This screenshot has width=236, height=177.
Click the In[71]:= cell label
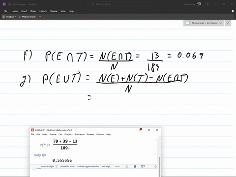45,145
